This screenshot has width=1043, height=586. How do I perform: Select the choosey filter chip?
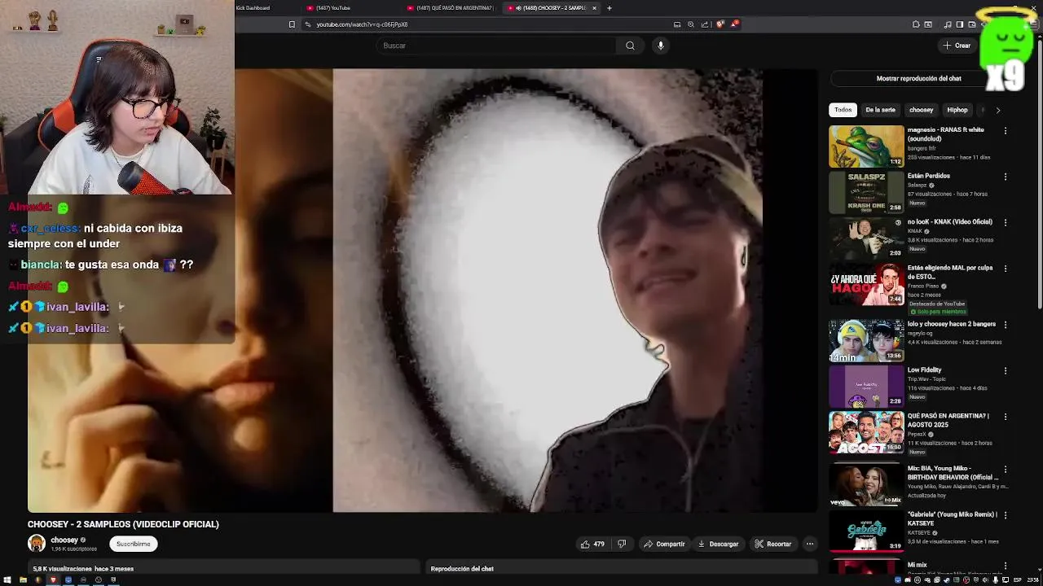[x=921, y=110]
